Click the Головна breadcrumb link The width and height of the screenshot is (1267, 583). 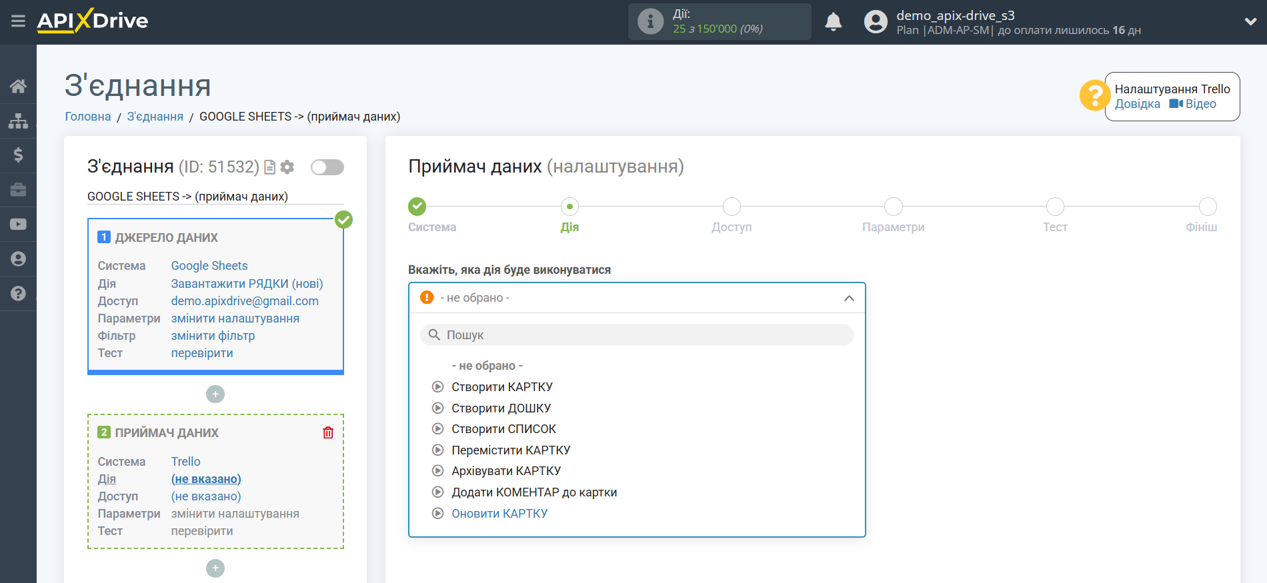88,117
